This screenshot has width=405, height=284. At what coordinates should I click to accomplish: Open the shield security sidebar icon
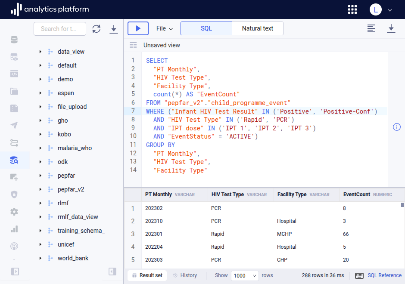point(14,194)
